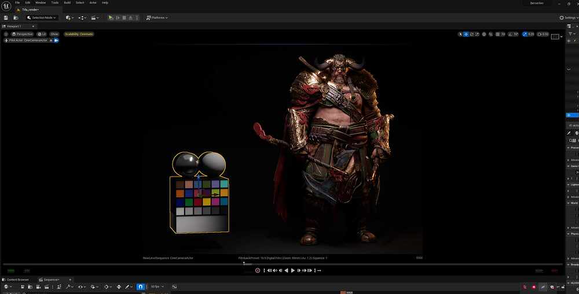This screenshot has width=579, height=294.
Task: Click the Pilot Actor: CineCameraActor label
Action: click(x=25, y=40)
